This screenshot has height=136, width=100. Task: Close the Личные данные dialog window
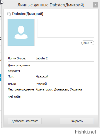pyautogui.click(x=95, y=5)
